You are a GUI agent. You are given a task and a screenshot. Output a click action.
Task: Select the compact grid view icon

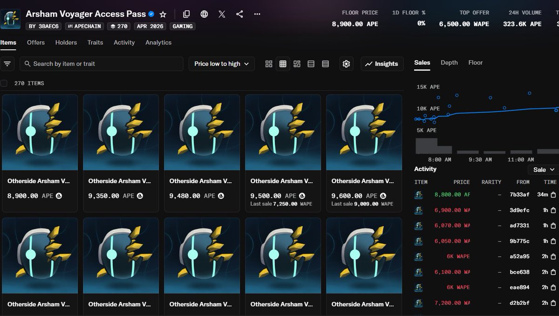tap(283, 64)
